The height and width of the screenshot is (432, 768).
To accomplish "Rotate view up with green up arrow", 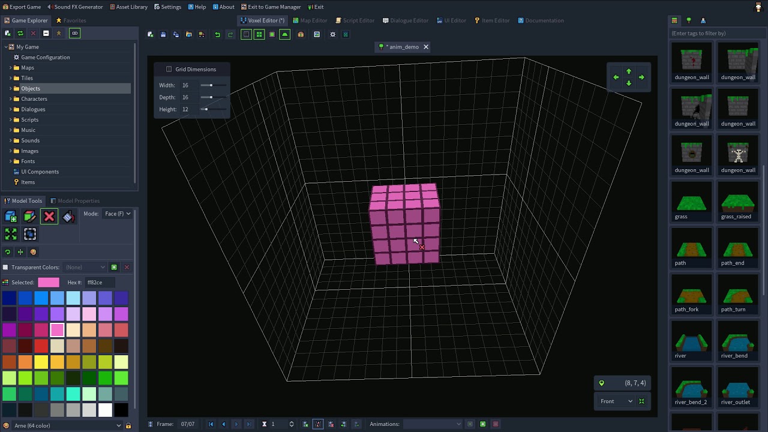I will coord(629,71).
